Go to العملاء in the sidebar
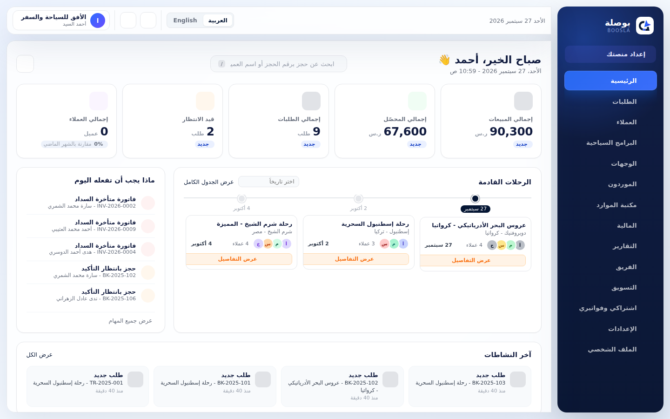 click(x=610, y=122)
